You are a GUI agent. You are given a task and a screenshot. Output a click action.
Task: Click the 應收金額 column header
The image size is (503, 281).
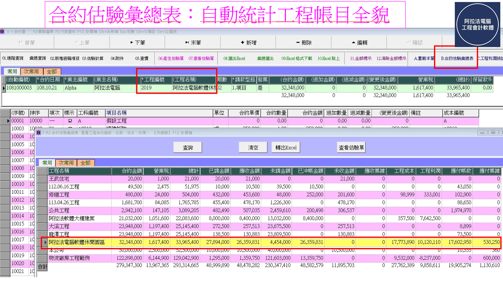pos(246,171)
